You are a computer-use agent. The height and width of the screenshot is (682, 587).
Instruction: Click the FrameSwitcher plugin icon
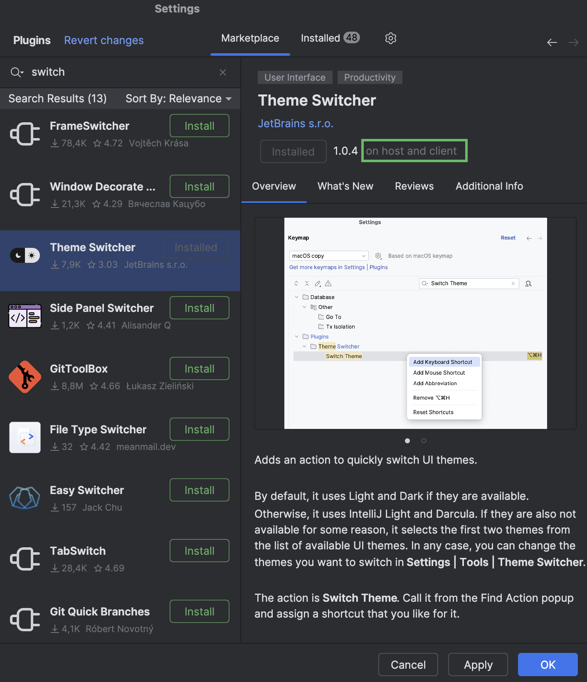click(25, 134)
